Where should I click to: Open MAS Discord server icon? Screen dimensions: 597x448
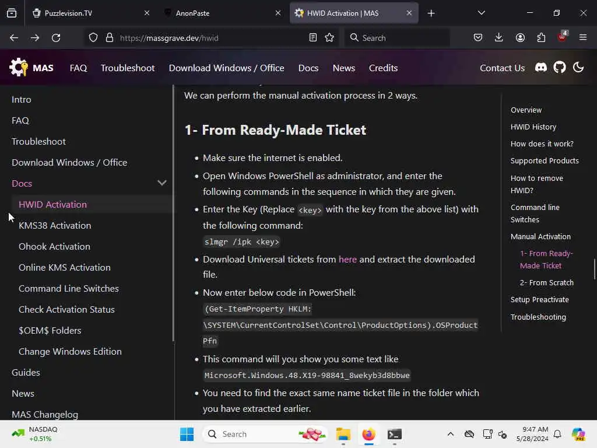pos(541,68)
